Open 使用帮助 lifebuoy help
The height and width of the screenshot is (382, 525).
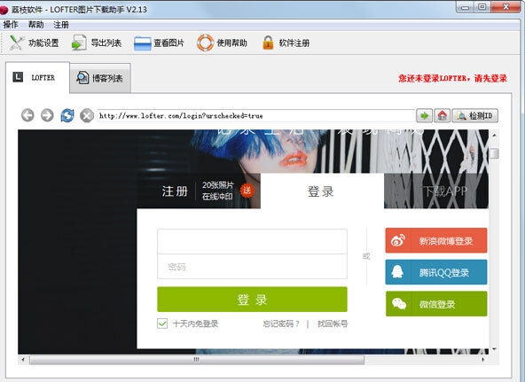(x=222, y=43)
